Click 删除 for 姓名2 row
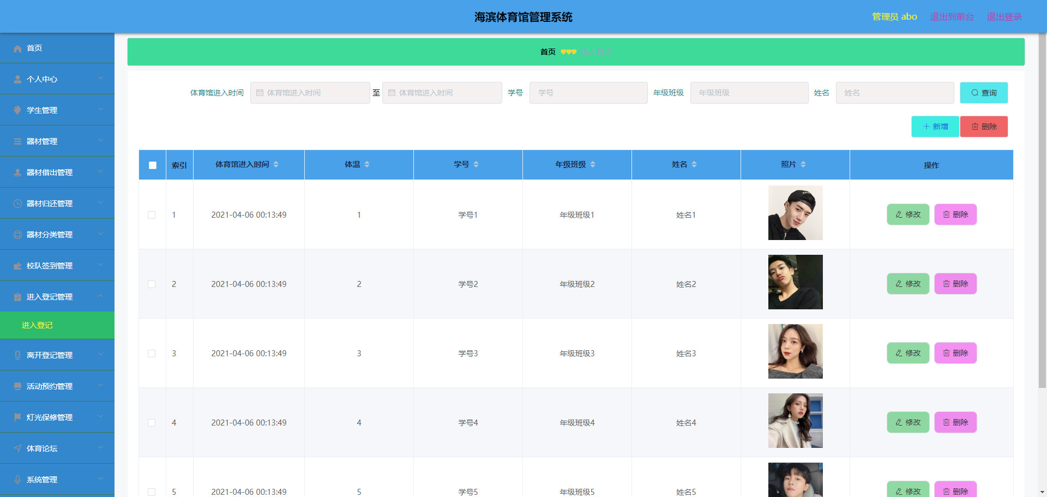Viewport: 1047px width, 497px height. [x=955, y=284]
